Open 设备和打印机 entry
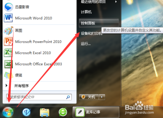The image size is (163, 118). tap(92, 33)
